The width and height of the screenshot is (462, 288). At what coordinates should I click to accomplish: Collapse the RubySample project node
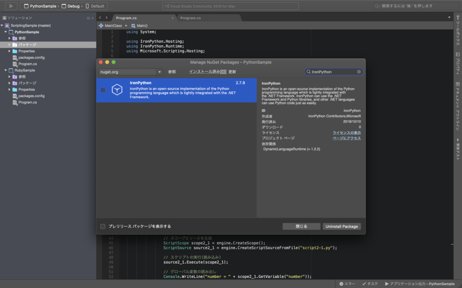click(5, 70)
